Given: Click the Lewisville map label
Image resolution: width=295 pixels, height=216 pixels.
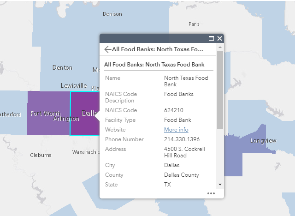Looking at the screenshot, I should click(74, 86).
